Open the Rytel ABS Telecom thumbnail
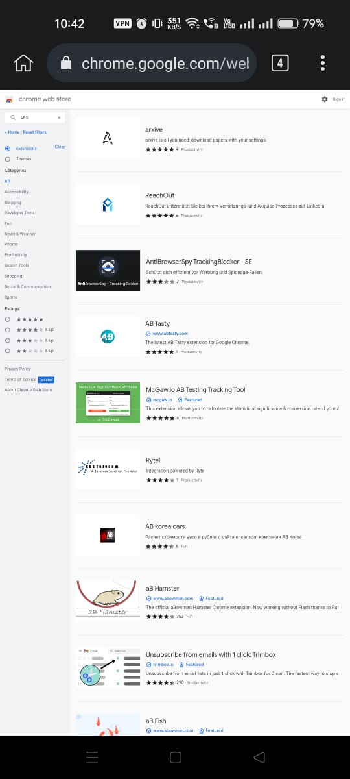Image resolution: width=350 pixels, height=779 pixels. (x=108, y=469)
